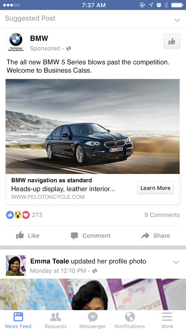Screen dimensions: 186x330
Task: Open the BMW page name link
Action: (x=39, y=38)
